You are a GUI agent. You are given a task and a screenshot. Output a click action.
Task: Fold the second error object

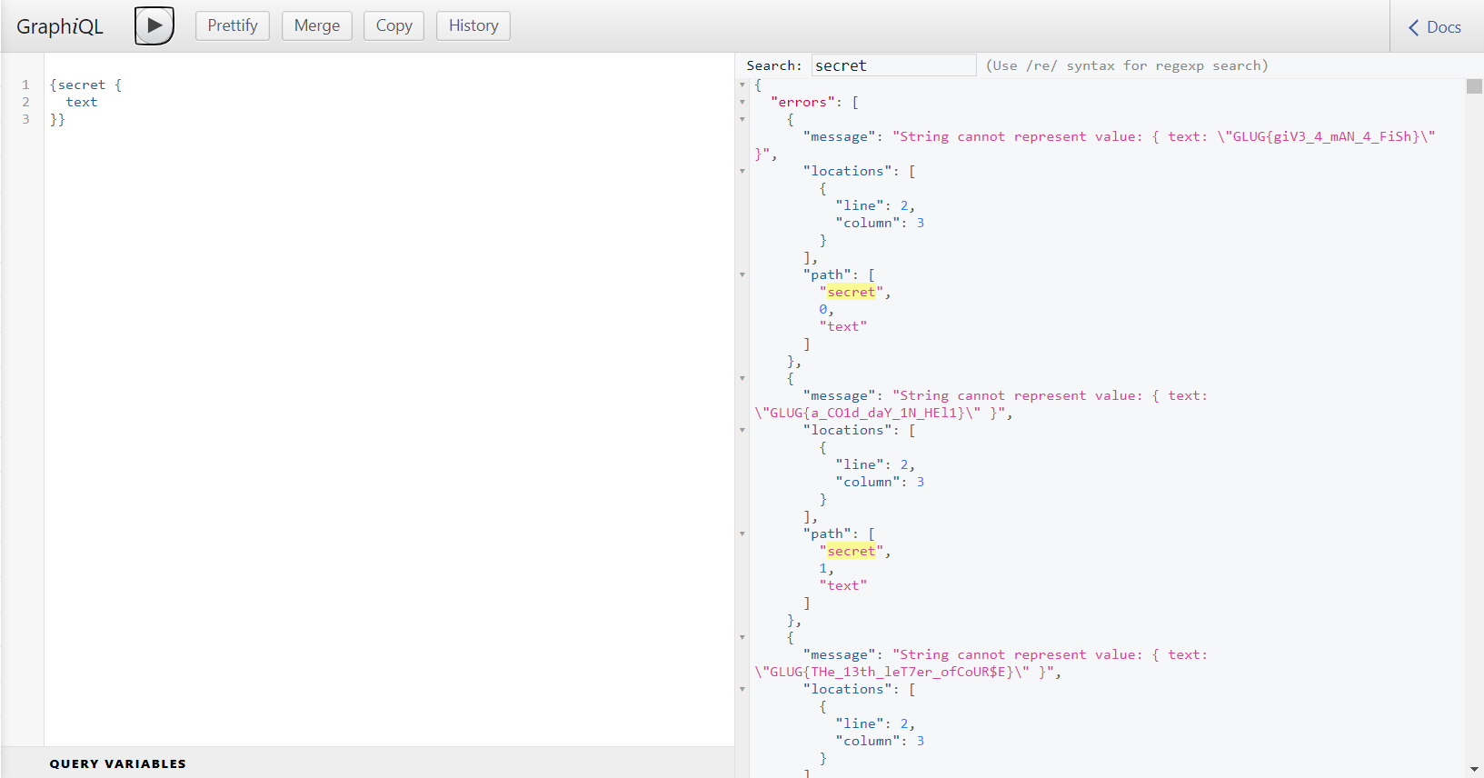(x=742, y=378)
